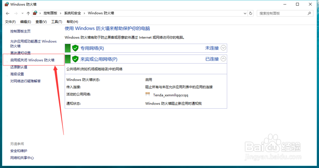The height and width of the screenshot is (168, 319).
Task: Collapse the 来宾或公用网络(P) section chevron
Action: click(x=223, y=59)
